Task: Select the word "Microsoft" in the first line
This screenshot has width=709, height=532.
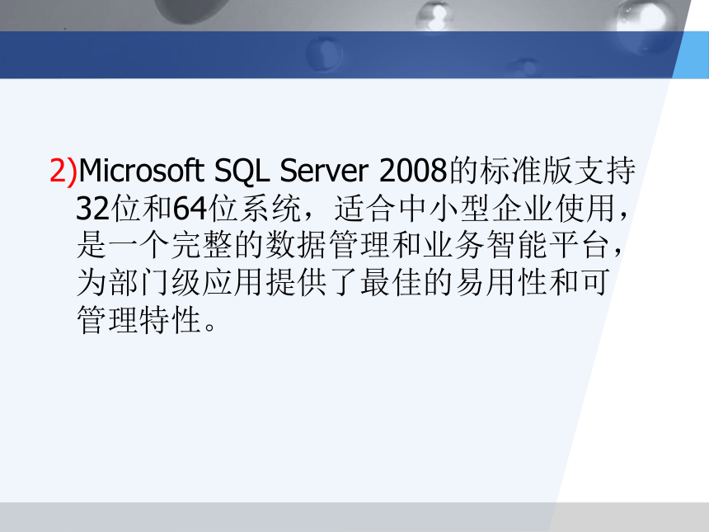Action: click(x=141, y=171)
